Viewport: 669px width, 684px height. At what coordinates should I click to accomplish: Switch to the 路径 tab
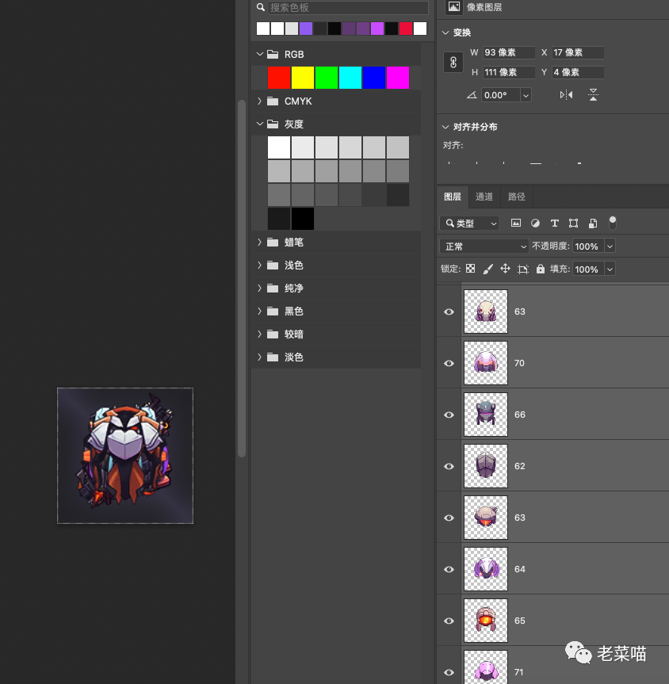point(516,197)
